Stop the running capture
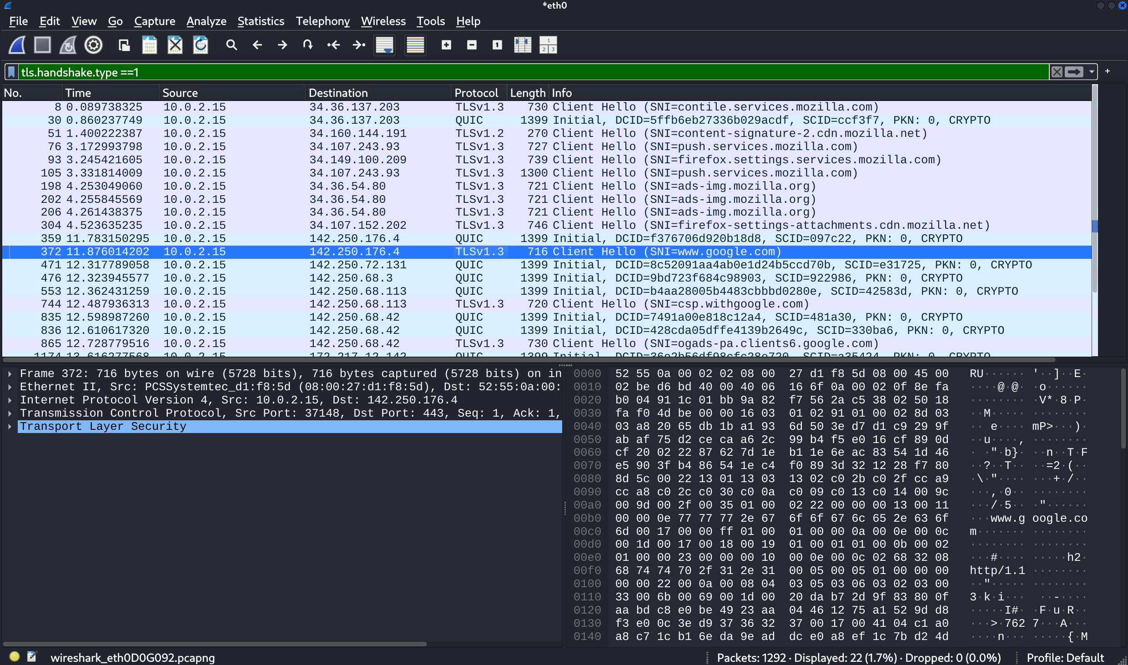Screen dimensions: 1128x665 [x=43, y=45]
